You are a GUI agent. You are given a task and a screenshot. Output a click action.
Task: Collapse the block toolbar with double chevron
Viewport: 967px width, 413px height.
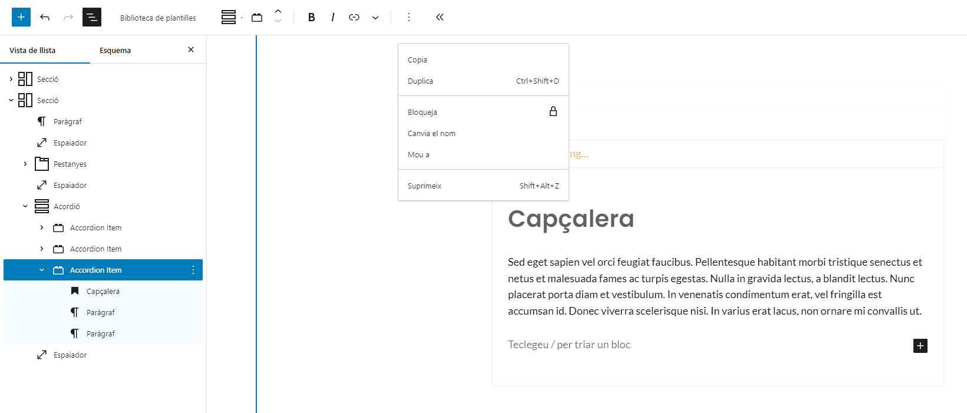point(440,17)
